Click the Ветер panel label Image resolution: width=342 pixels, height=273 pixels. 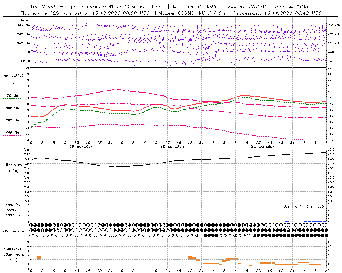pyautogui.click(x=25, y=20)
